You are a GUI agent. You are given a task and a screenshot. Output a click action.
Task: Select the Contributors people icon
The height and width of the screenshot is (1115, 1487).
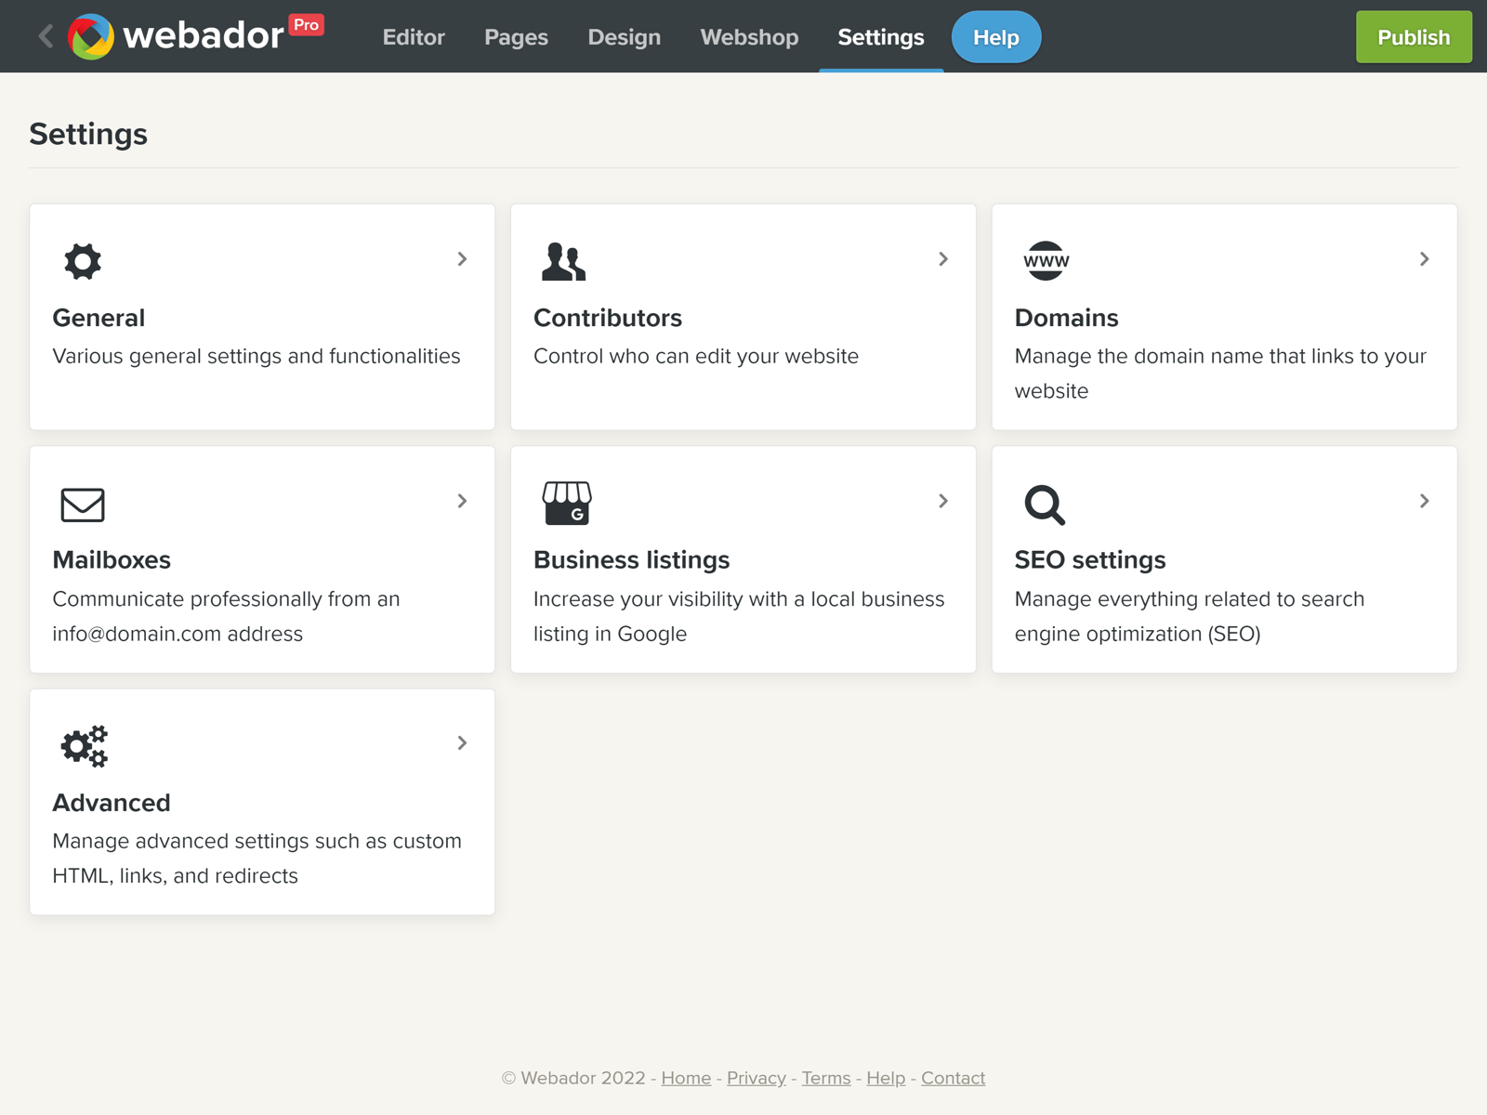(564, 261)
